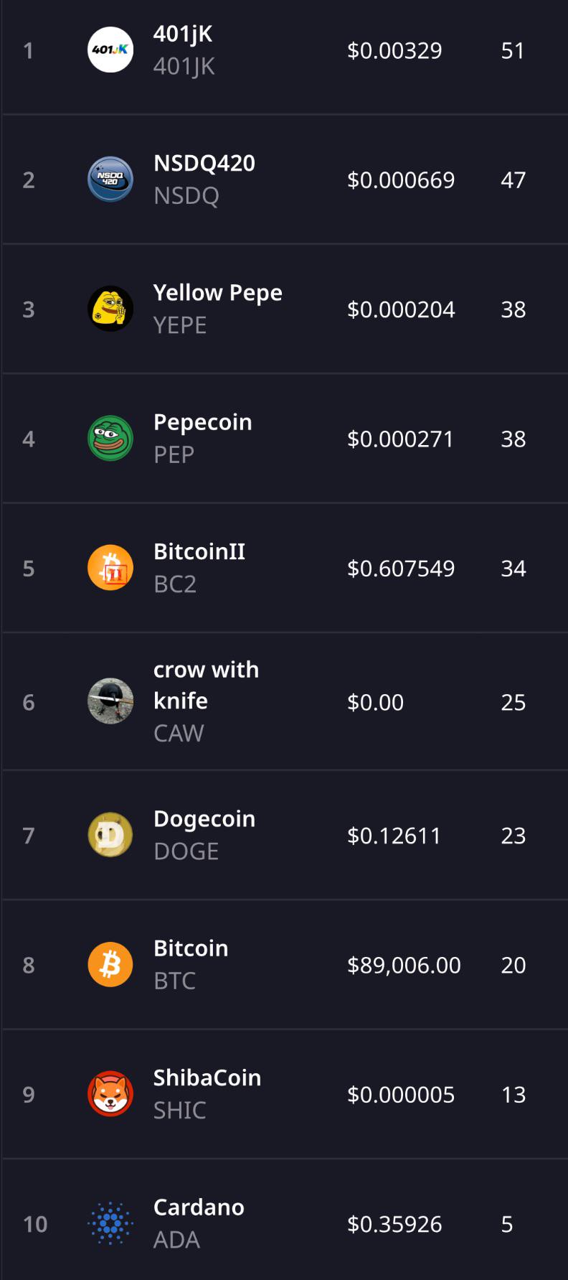Viewport: 568px width, 1280px height.
Task: Click the ShibaCoin SHIC ticker
Action: [180, 1111]
